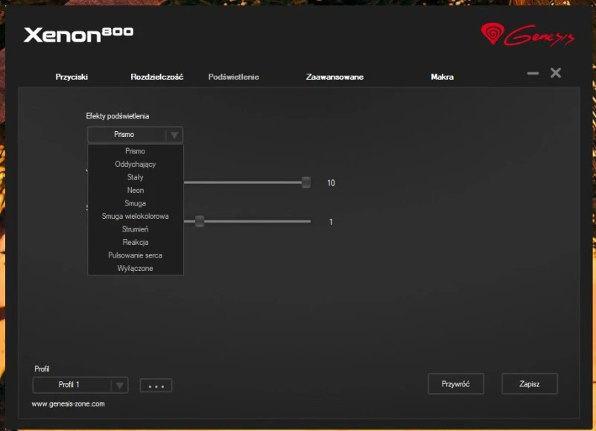
Task: Pick the Reakcja lighting effect
Action: tap(136, 242)
